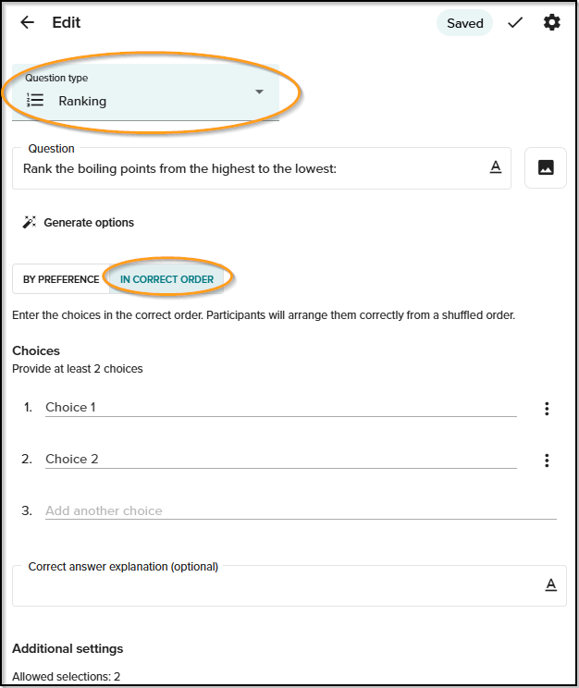Click the text formatting icon in Question field

point(496,167)
